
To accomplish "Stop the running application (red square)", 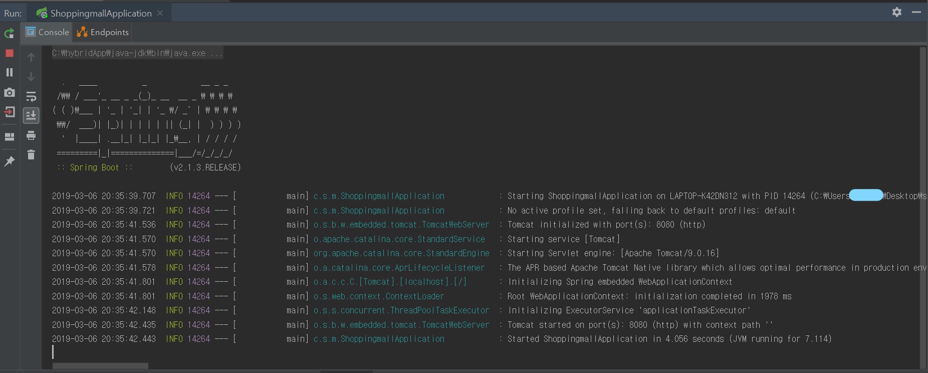I will [9, 53].
